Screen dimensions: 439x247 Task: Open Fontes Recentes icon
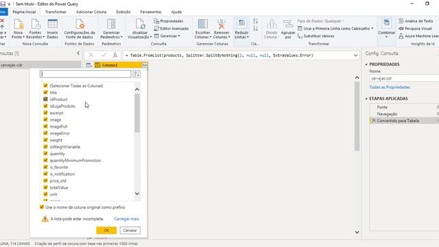click(x=35, y=25)
